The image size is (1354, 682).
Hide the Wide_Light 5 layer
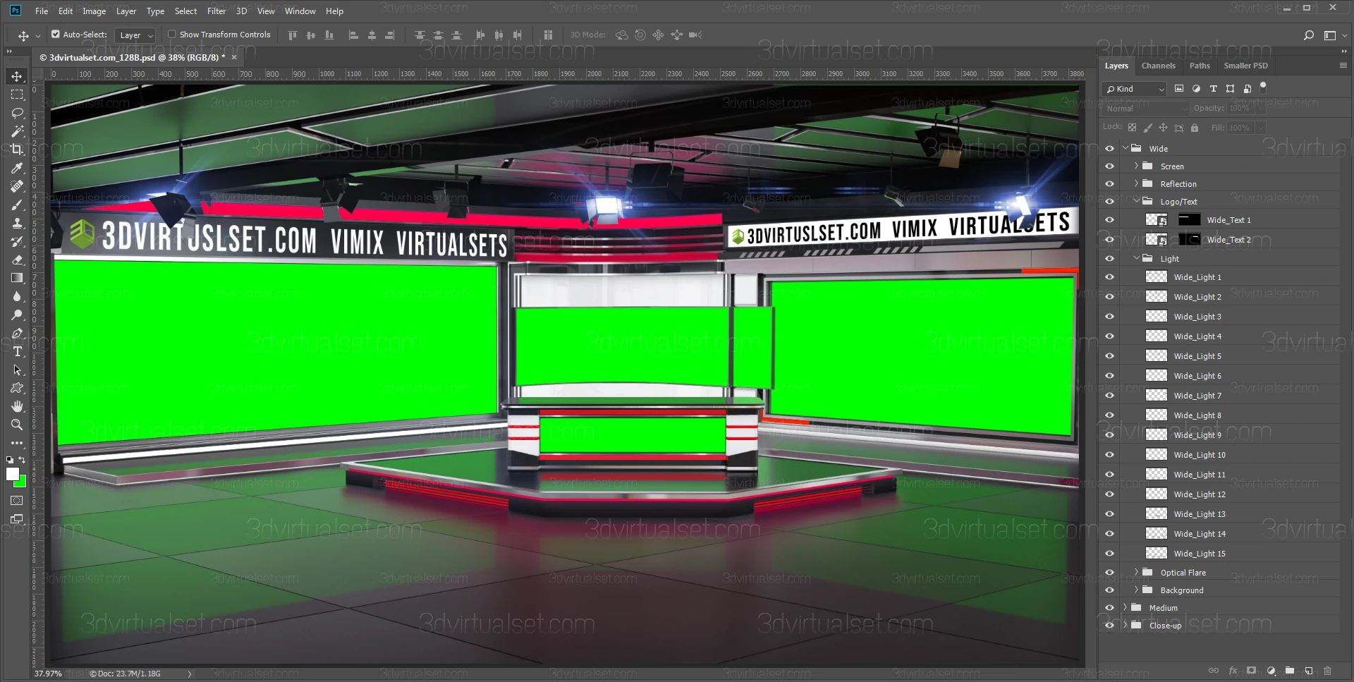[x=1109, y=356]
